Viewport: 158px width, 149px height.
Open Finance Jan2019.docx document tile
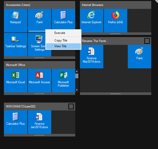(39, 121)
